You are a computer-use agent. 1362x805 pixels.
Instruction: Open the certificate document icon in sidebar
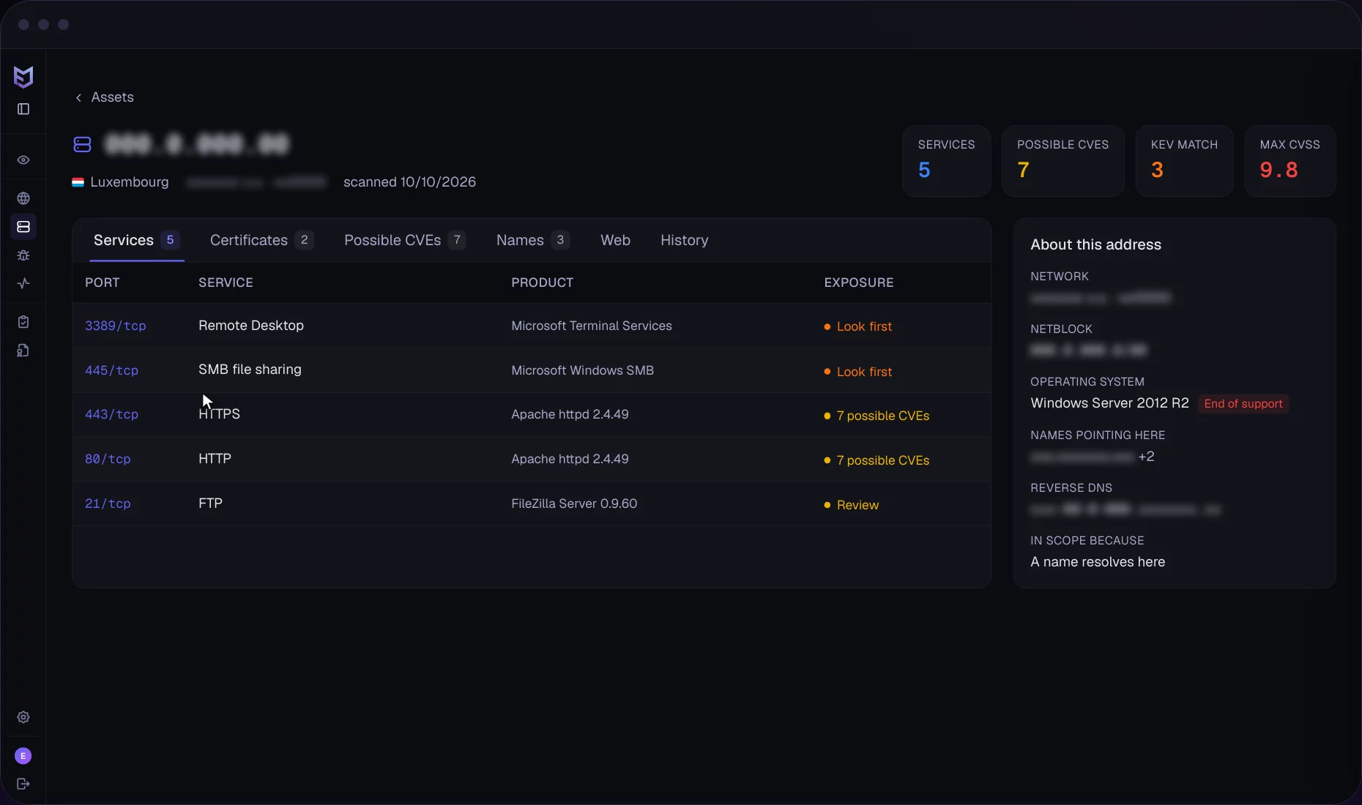23,351
